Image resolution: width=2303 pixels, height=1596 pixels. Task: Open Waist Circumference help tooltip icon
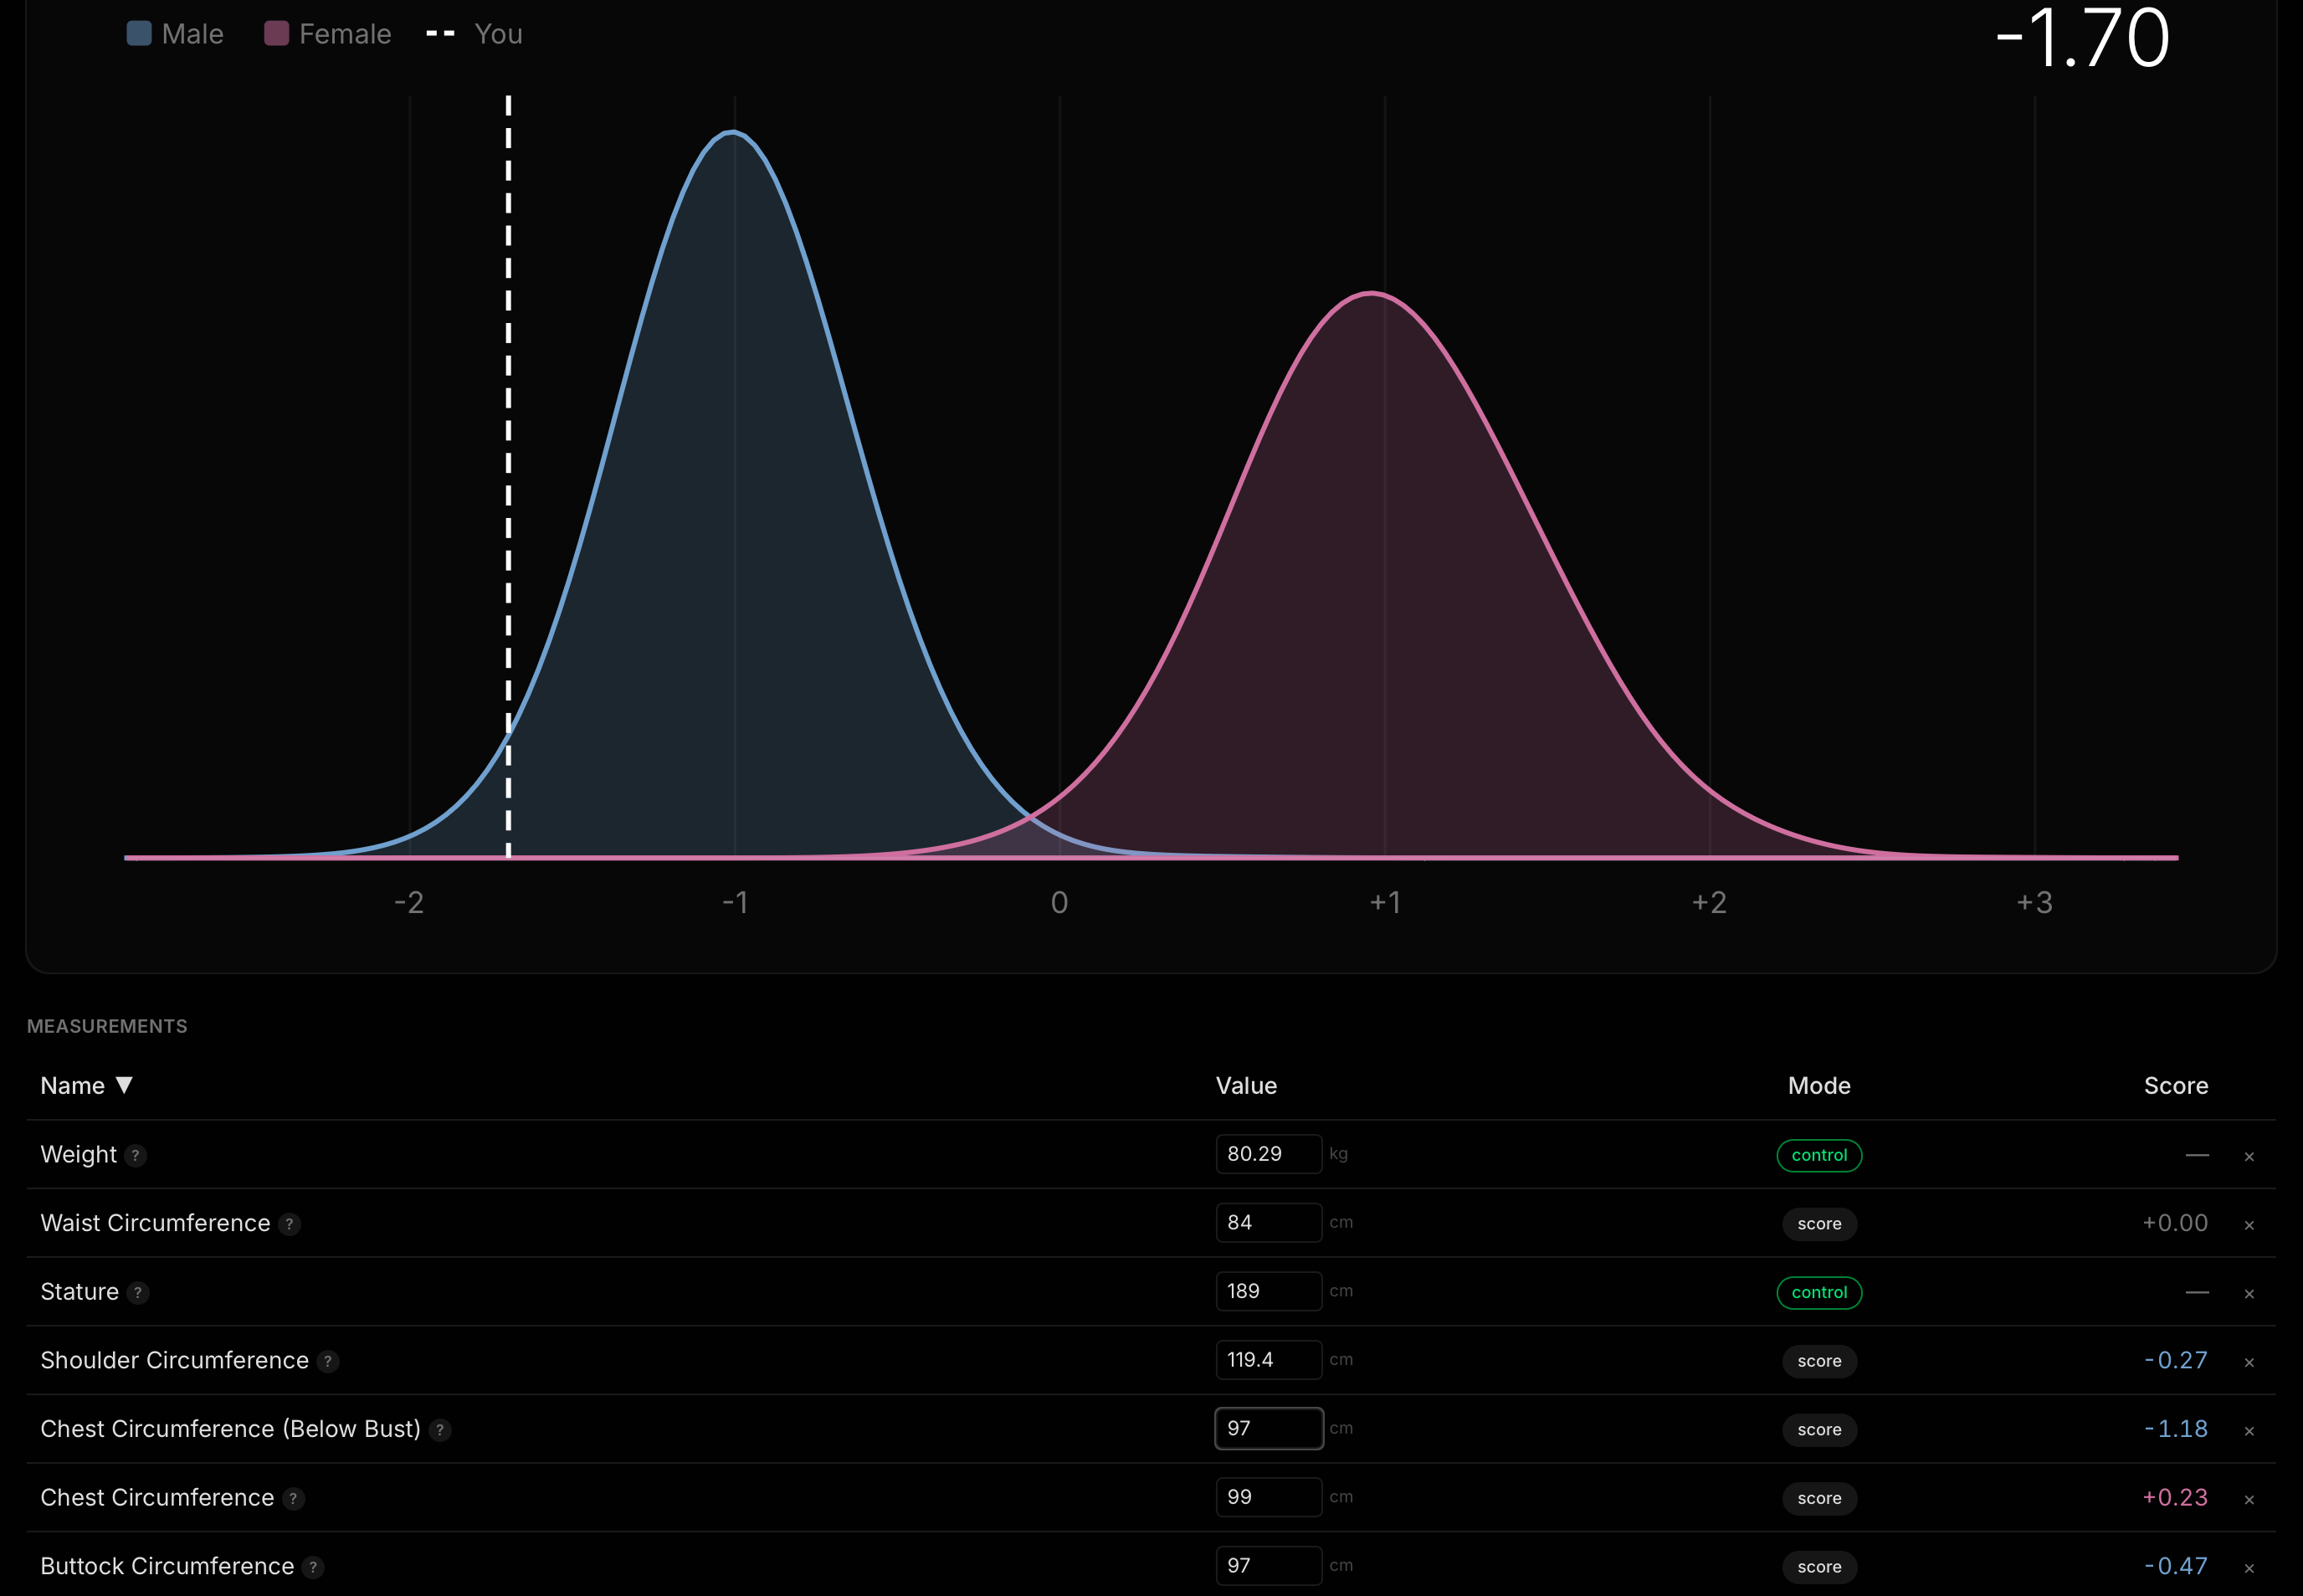tap(290, 1224)
